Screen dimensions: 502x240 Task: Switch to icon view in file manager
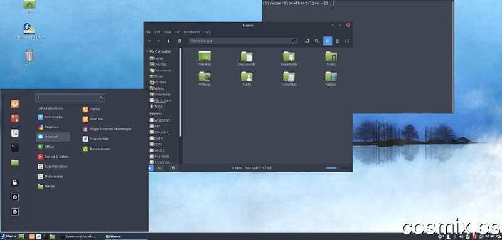[x=328, y=41]
